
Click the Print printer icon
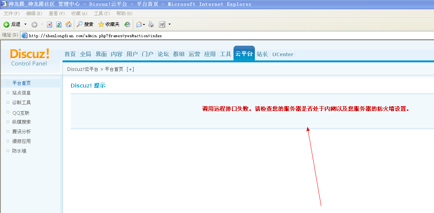point(151,24)
